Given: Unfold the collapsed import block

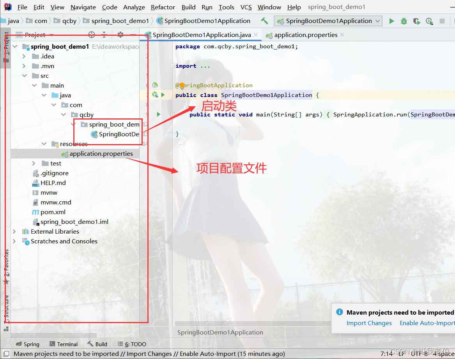Looking at the screenshot, I should coord(173,66).
